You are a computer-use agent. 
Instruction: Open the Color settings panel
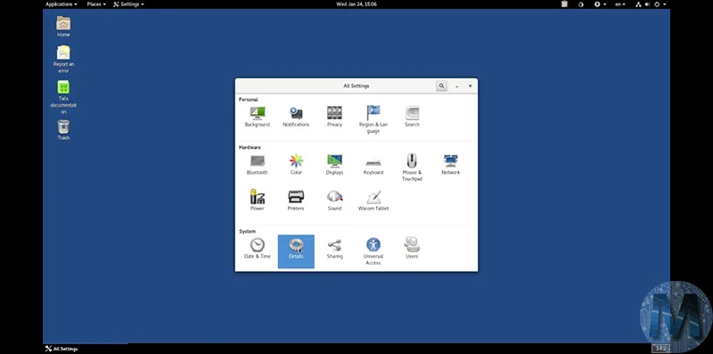pos(296,165)
